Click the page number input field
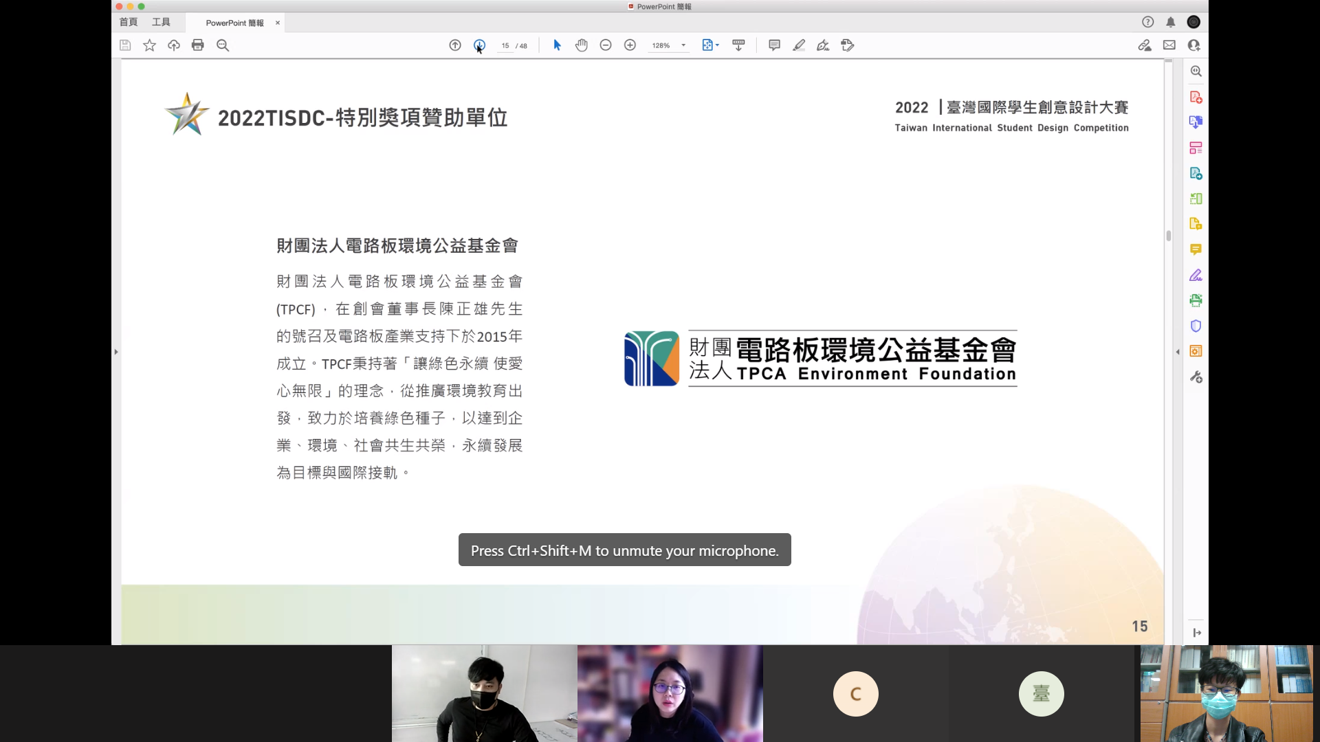This screenshot has height=742, width=1320. click(505, 46)
